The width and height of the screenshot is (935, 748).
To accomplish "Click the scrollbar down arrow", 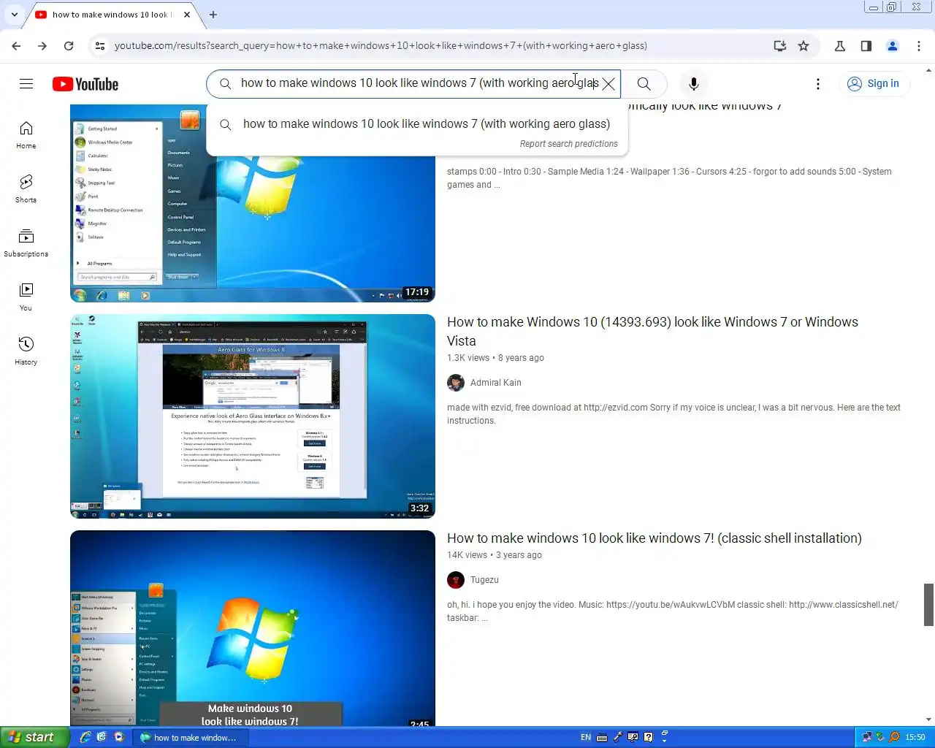I will tap(928, 720).
